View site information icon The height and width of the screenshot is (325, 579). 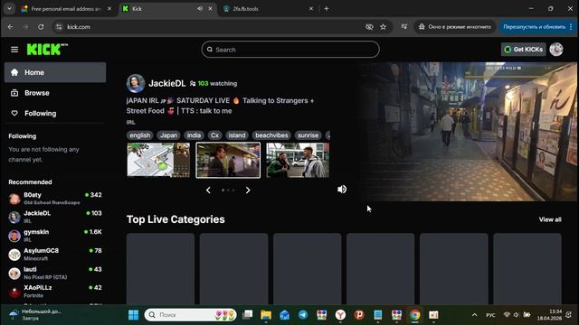click(x=59, y=27)
